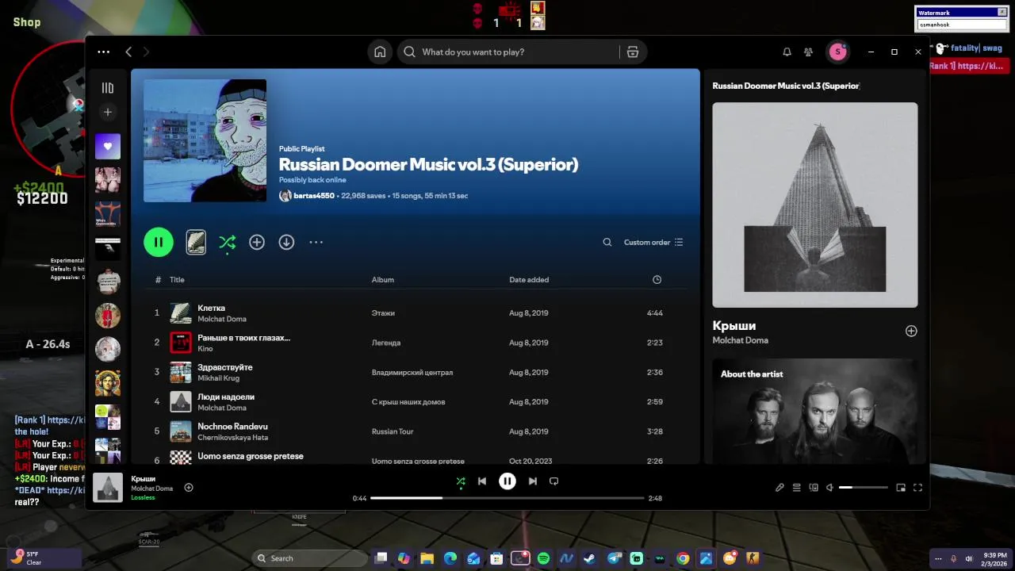Sort by Title column header
Image resolution: width=1015 pixels, height=571 pixels.
[177, 279]
